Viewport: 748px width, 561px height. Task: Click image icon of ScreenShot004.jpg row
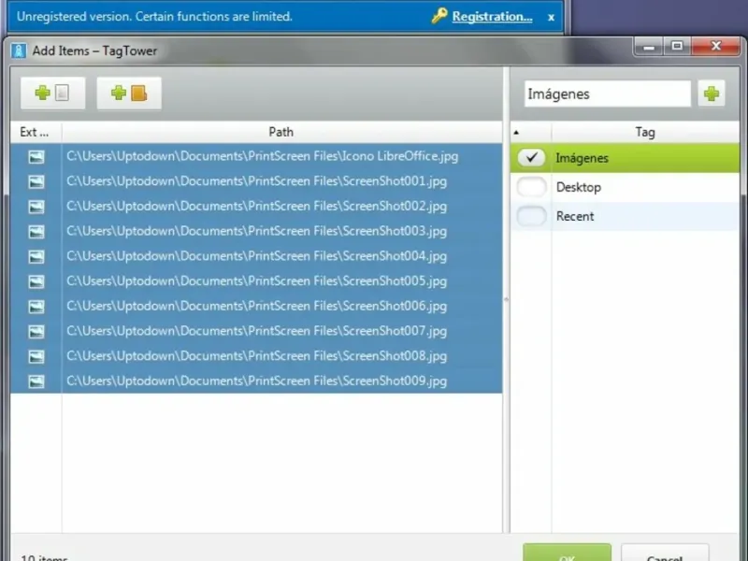click(x=36, y=256)
